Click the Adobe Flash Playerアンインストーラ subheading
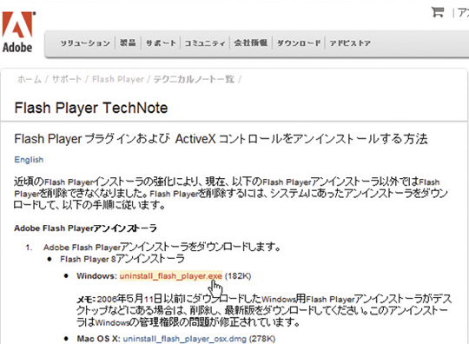Screen dimensions: 469x344 [85, 228]
